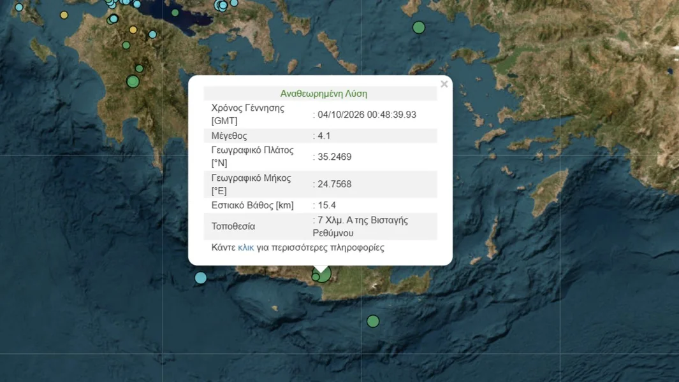Select the green marker in the northern Aegean Sea
This screenshot has width=679, height=382.
click(419, 27)
